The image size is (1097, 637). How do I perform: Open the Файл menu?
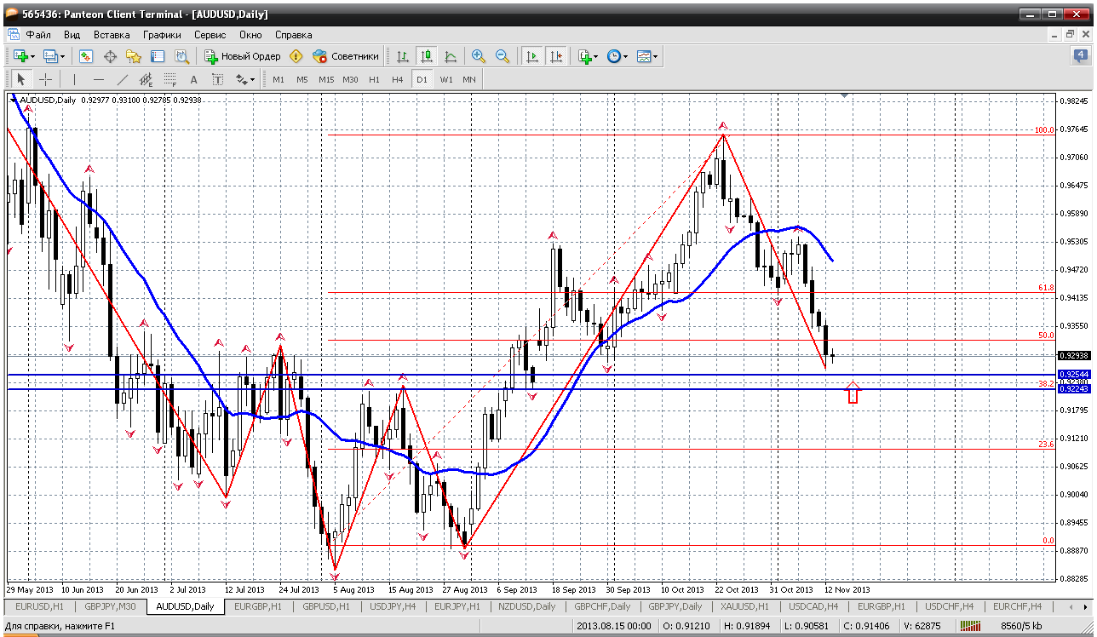38,35
